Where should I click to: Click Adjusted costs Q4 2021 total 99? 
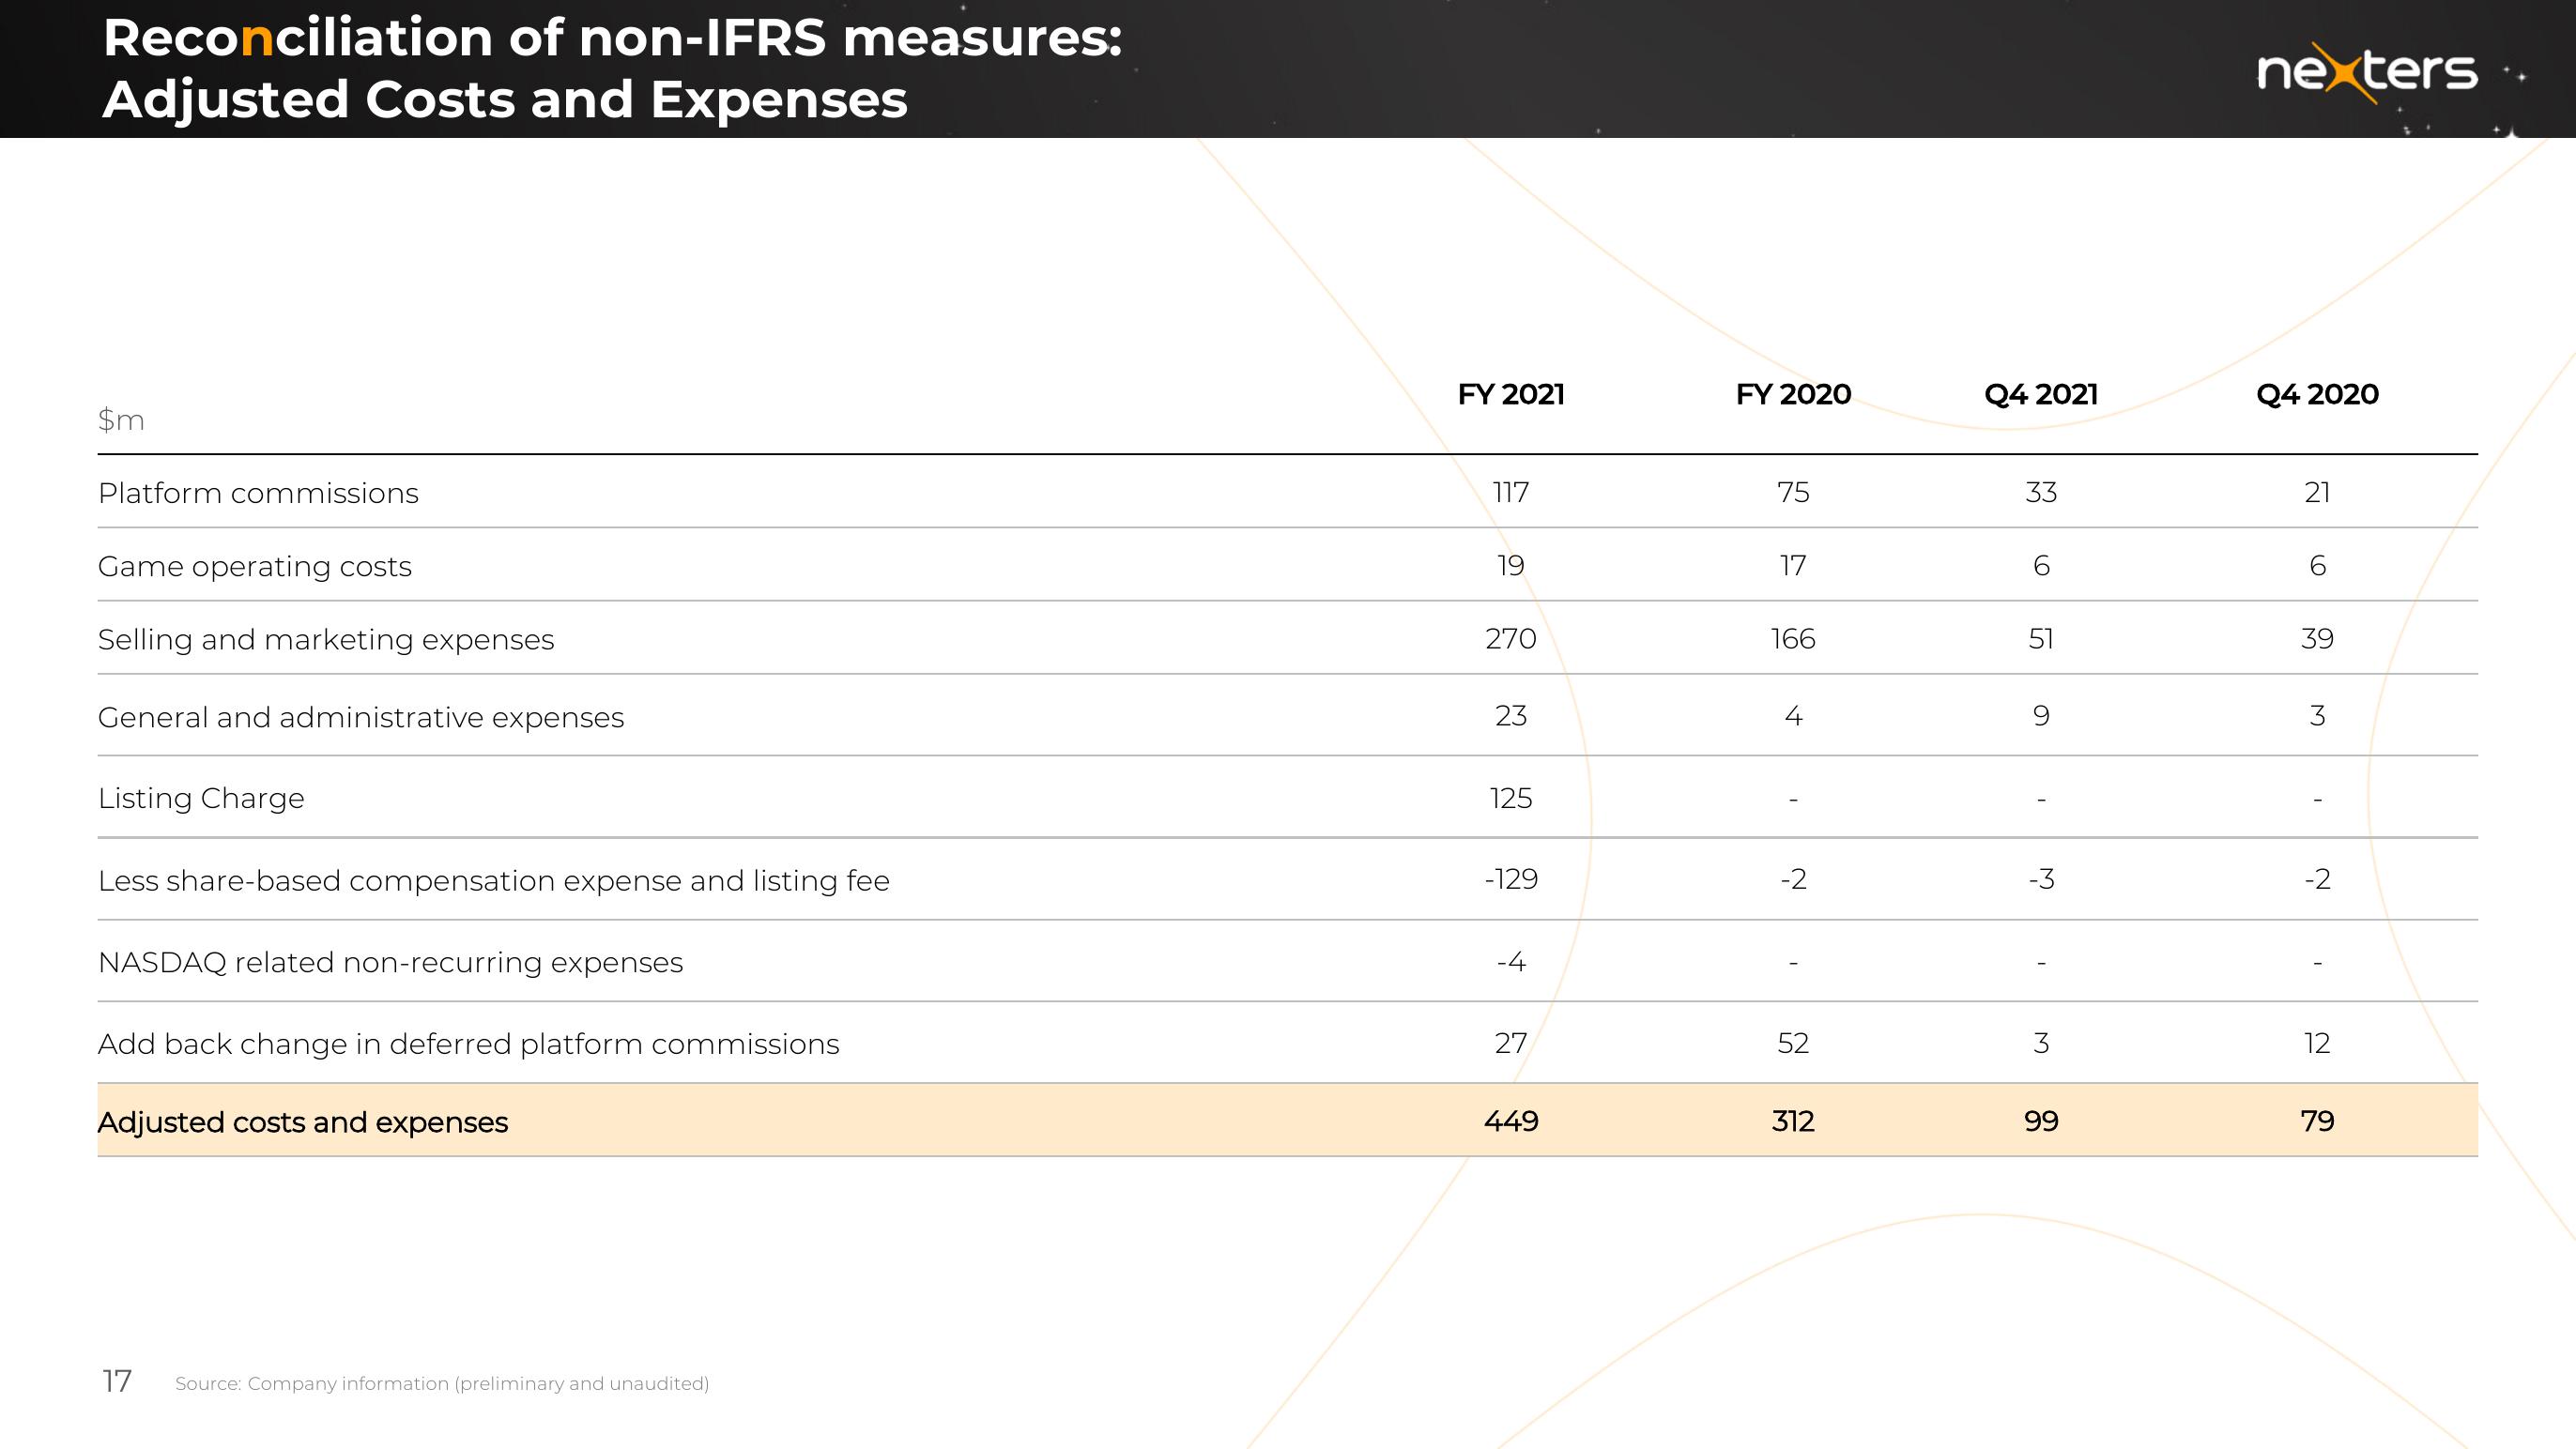coord(2041,1120)
